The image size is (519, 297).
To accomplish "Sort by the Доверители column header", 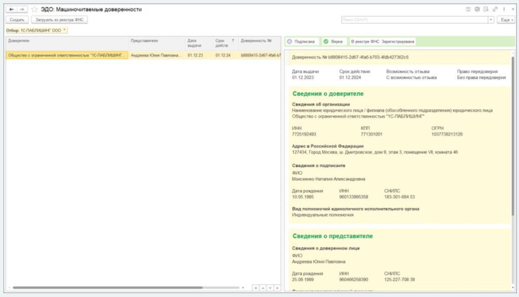I will (x=67, y=43).
